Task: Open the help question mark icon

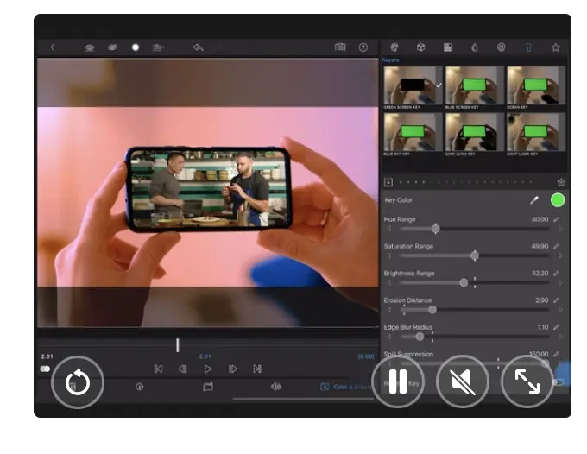Action: point(363,47)
